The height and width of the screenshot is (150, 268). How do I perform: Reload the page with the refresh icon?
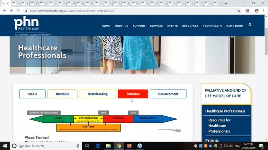[x=18, y=11]
